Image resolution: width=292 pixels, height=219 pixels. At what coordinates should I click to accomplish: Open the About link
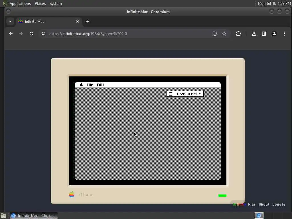pyautogui.click(x=264, y=204)
